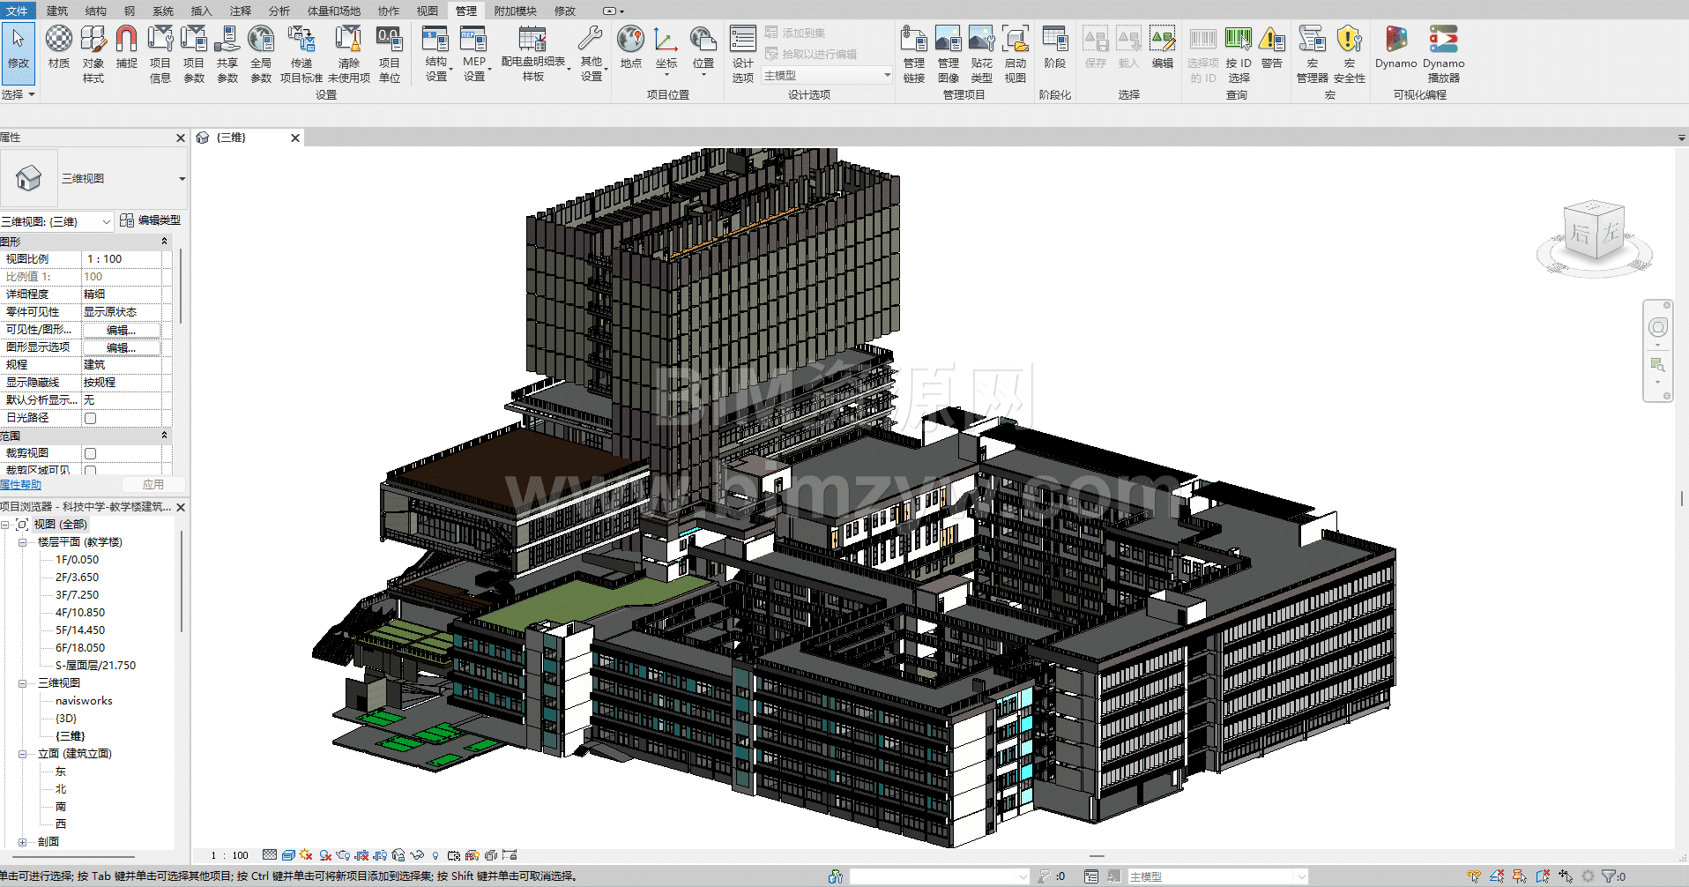Open the 2F/3.650 floor plan view
Screen dimensions: 1689x887
(77, 578)
